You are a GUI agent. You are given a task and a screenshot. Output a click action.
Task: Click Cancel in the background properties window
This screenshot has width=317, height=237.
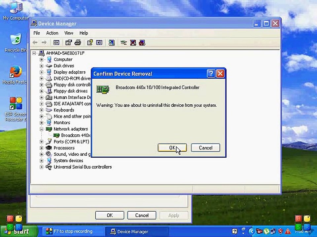(142, 215)
